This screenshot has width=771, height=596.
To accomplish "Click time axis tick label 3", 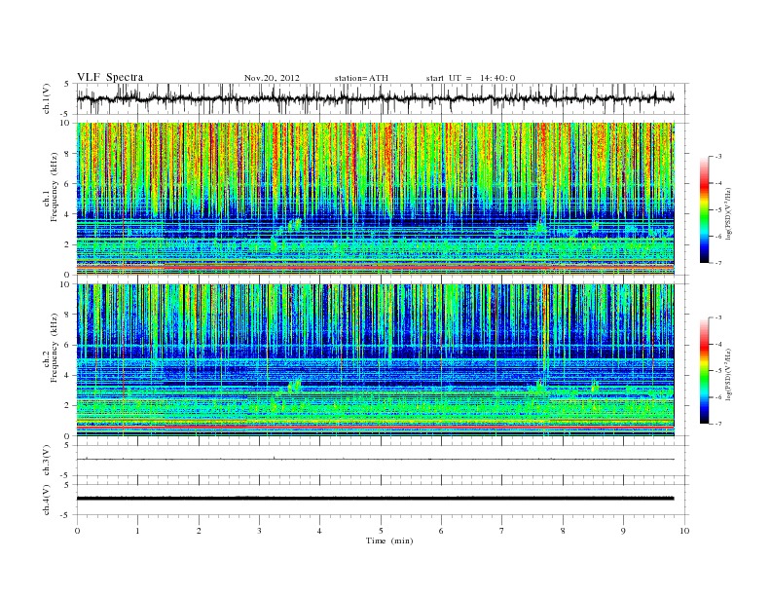I will [259, 531].
